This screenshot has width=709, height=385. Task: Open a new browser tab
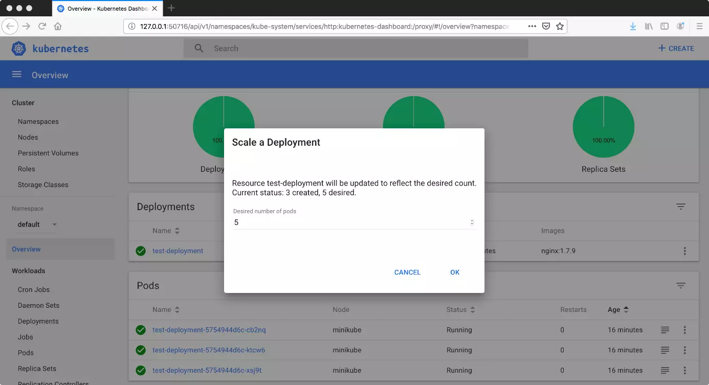click(171, 8)
